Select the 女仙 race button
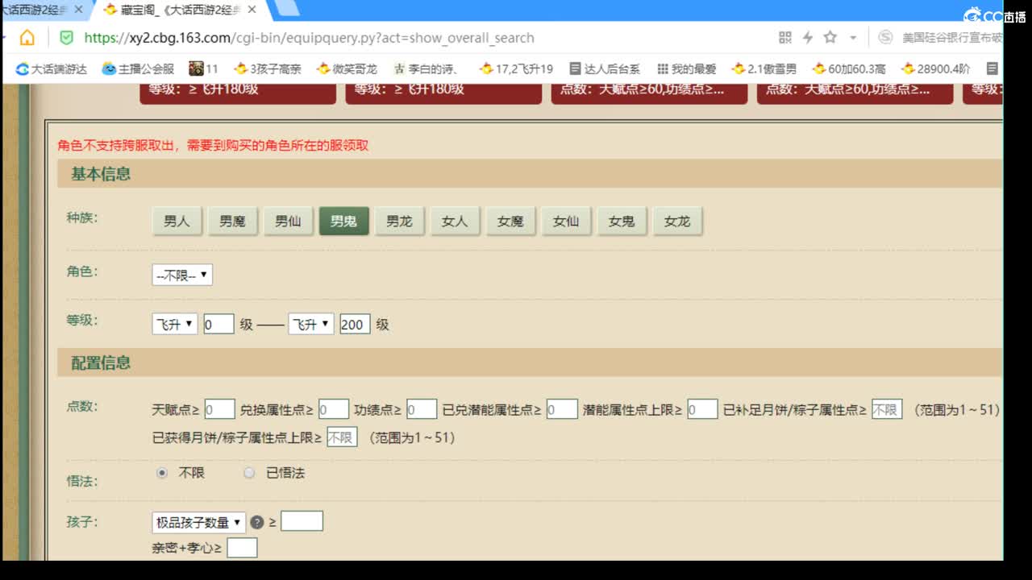Viewport: 1032px width, 580px height. [566, 221]
